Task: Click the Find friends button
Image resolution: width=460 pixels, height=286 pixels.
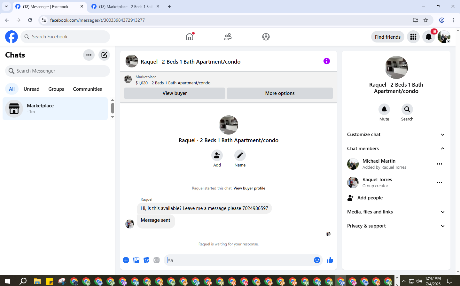Action: (388, 37)
